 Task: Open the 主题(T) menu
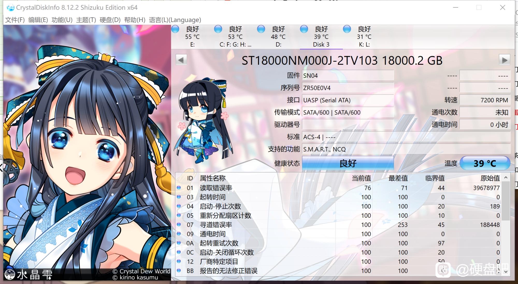[x=86, y=20]
